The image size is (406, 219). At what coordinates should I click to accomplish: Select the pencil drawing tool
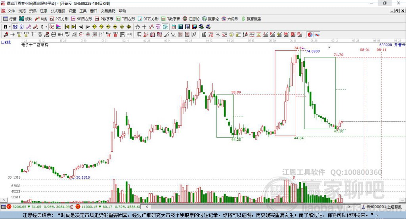(6, 35)
